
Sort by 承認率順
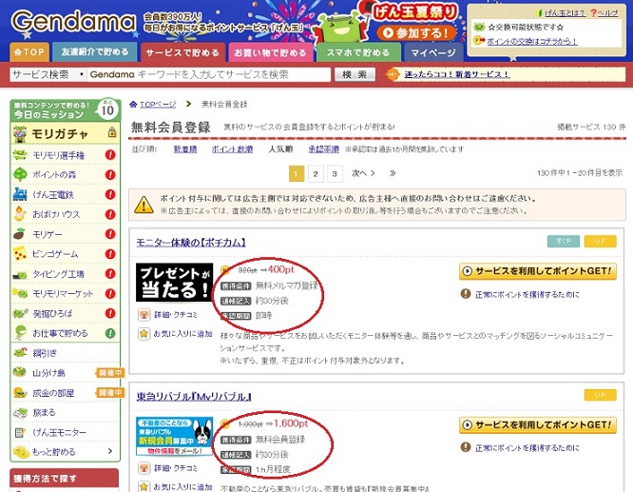point(324,149)
